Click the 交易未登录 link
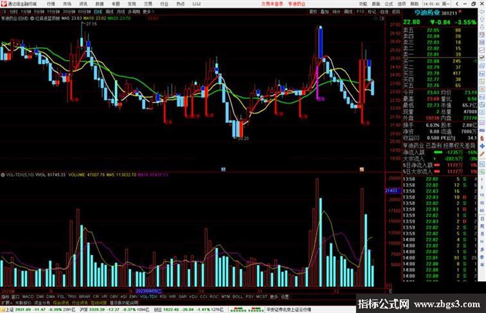The height and width of the screenshot is (313, 486). click(272, 4)
